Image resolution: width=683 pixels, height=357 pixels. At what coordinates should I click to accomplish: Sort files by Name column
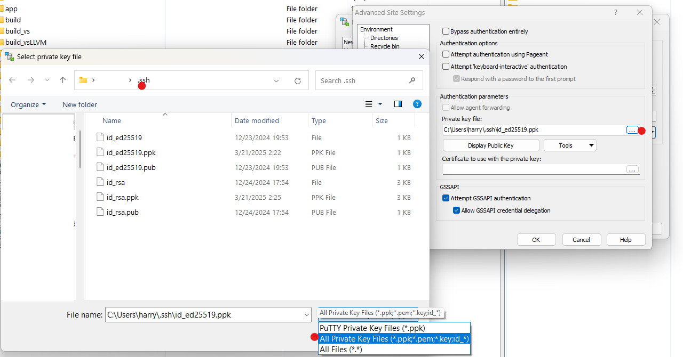pyautogui.click(x=112, y=121)
